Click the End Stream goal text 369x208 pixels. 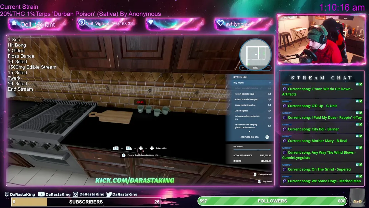pos(20,89)
